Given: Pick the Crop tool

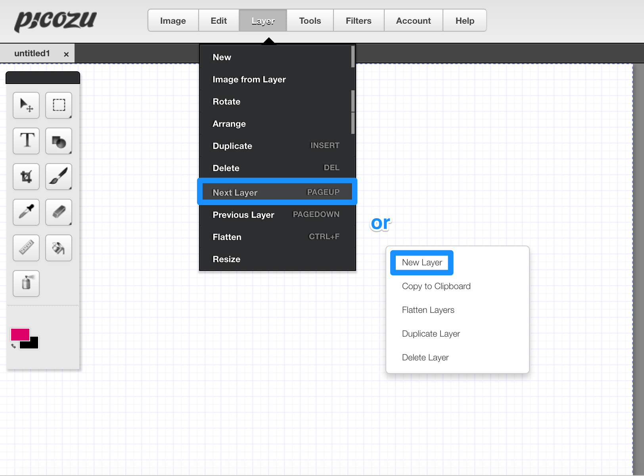Looking at the screenshot, I should click(x=26, y=177).
